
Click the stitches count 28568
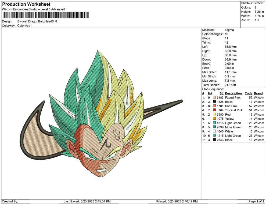coord(259,3)
